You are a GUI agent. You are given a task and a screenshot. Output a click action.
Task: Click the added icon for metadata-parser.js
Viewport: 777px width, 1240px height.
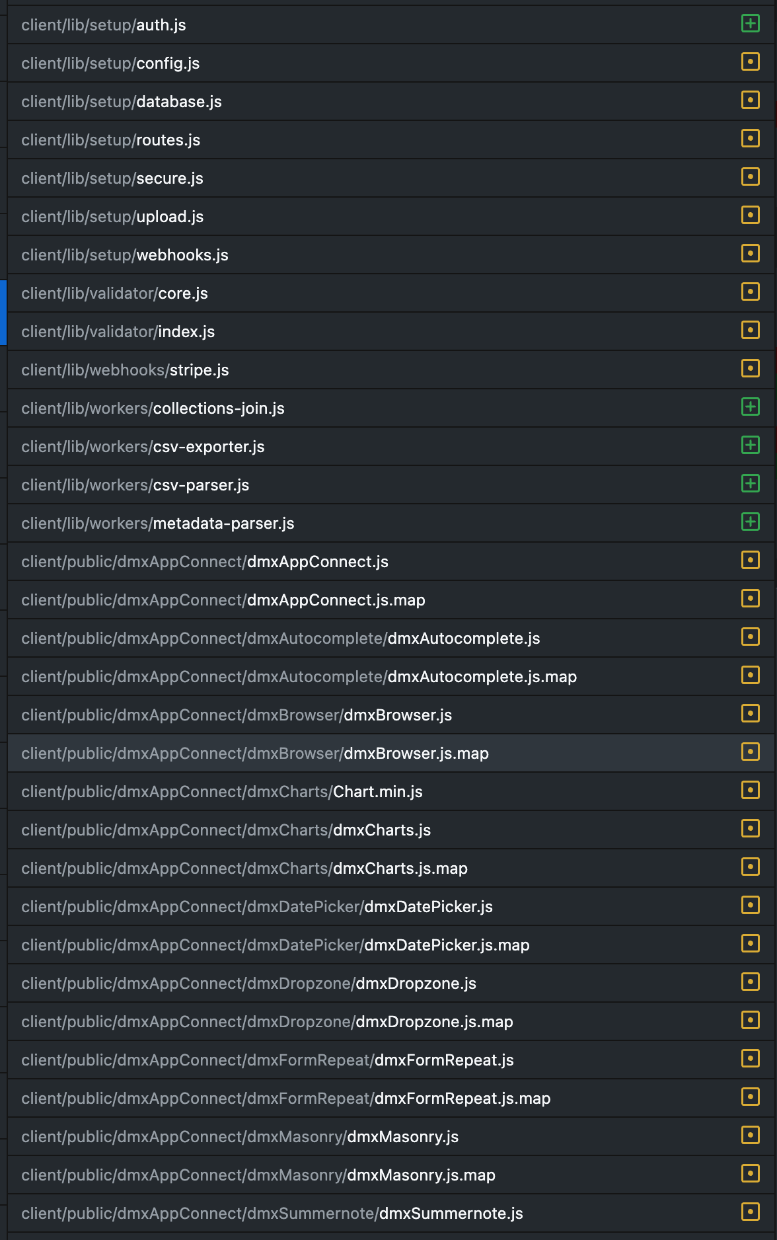[x=750, y=523]
